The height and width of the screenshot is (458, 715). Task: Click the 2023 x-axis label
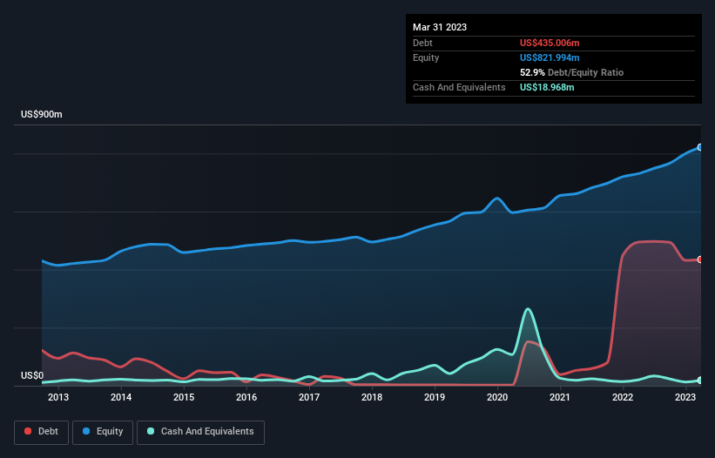tap(685, 397)
